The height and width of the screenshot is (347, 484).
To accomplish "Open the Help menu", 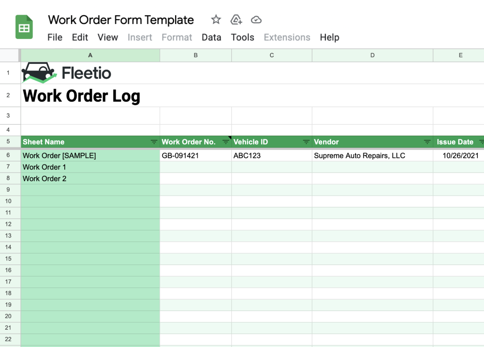I will click(330, 37).
